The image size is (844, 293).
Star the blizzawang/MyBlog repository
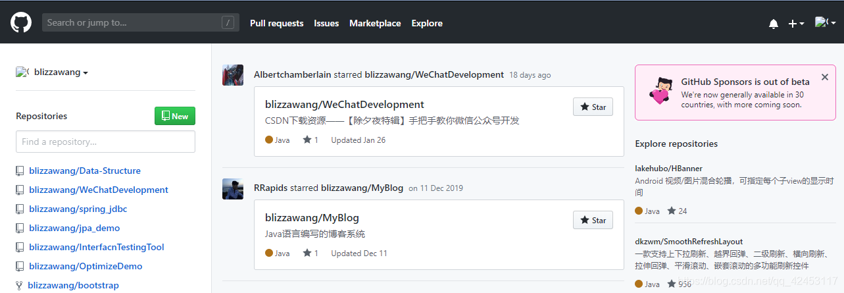(593, 220)
